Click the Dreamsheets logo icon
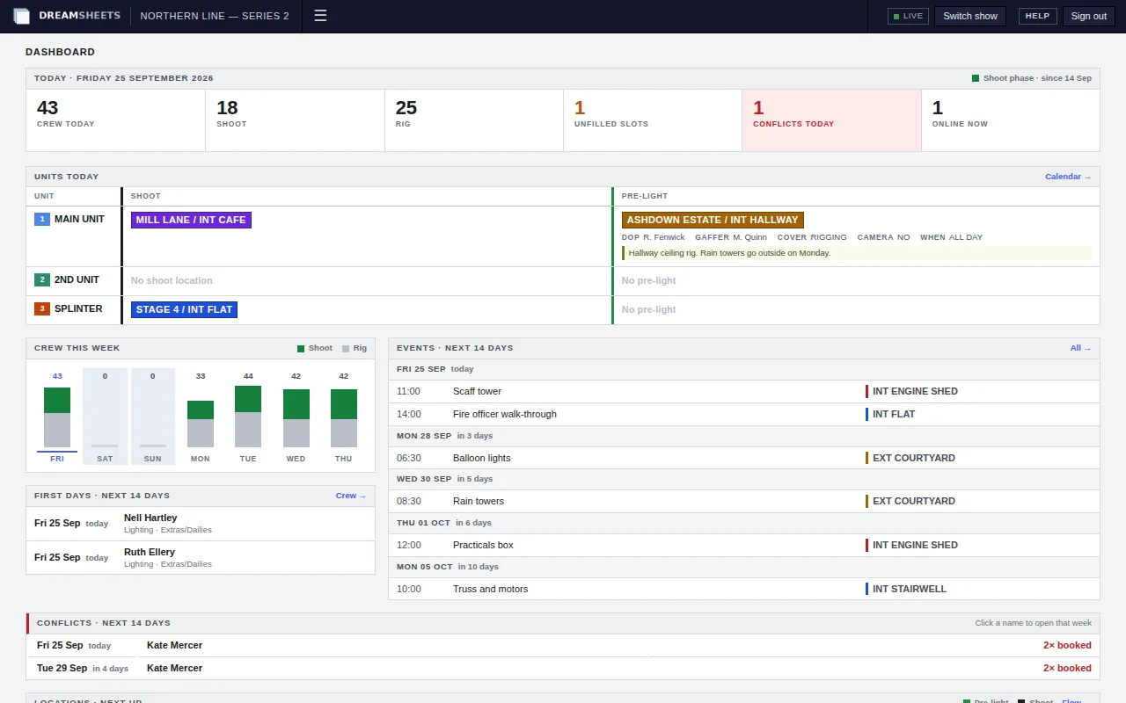The height and width of the screenshot is (703, 1126). click(22, 16)
